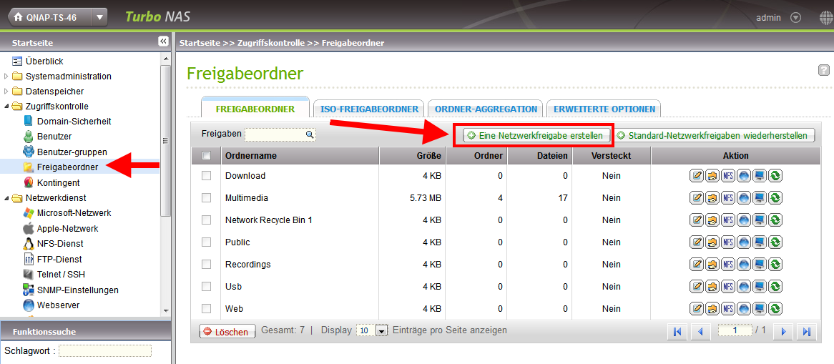Click the monitor icon in Web row

760,309
